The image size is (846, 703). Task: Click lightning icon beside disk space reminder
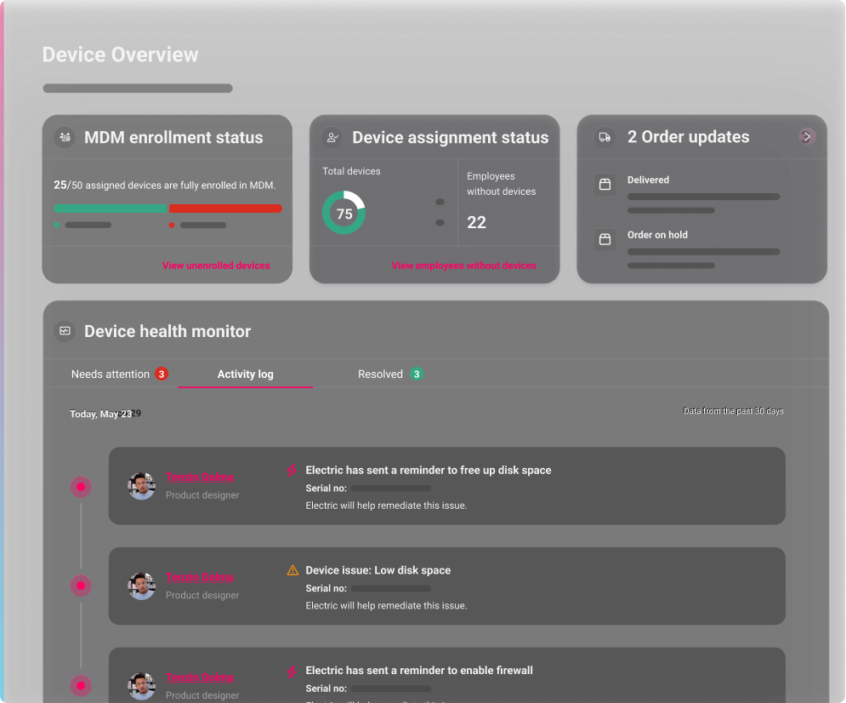(292, 471)
